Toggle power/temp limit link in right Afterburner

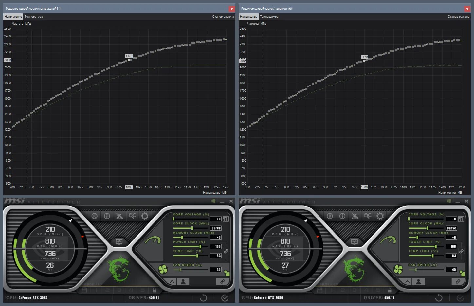461,251
